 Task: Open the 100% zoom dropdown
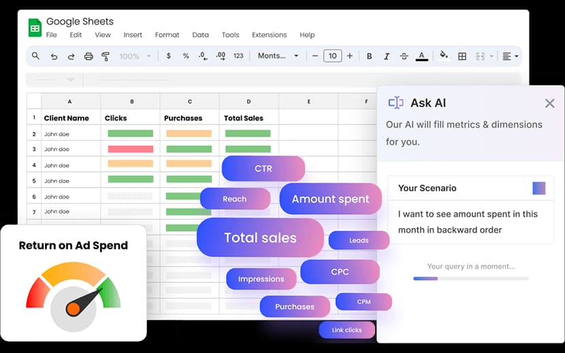pos(134,56)
